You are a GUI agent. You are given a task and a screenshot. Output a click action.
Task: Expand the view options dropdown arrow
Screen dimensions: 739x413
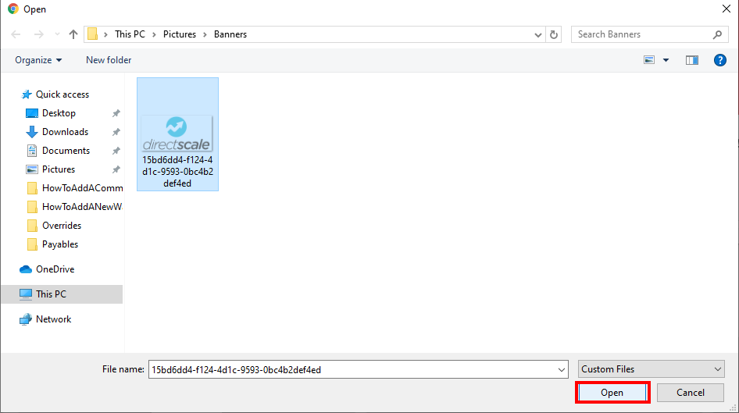[666, 60]
